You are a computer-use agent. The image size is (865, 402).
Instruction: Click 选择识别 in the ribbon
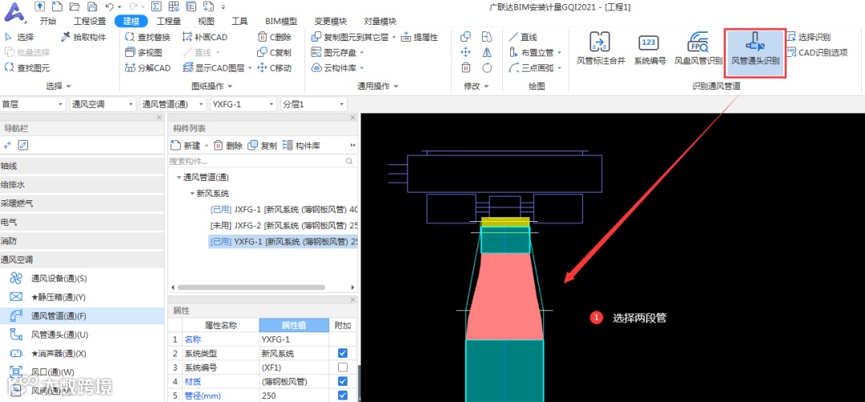[x=808, y=37]
